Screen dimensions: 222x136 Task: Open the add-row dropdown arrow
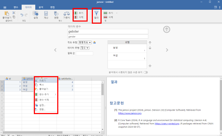[x=117, y=13]
